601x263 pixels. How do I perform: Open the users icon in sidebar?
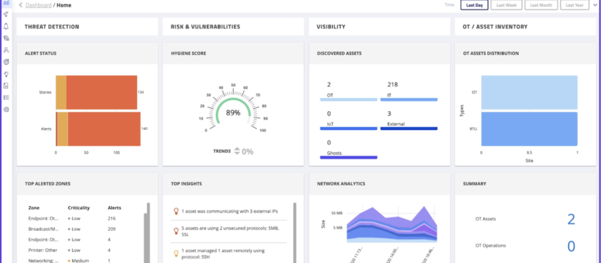click(x=6, y=50)
